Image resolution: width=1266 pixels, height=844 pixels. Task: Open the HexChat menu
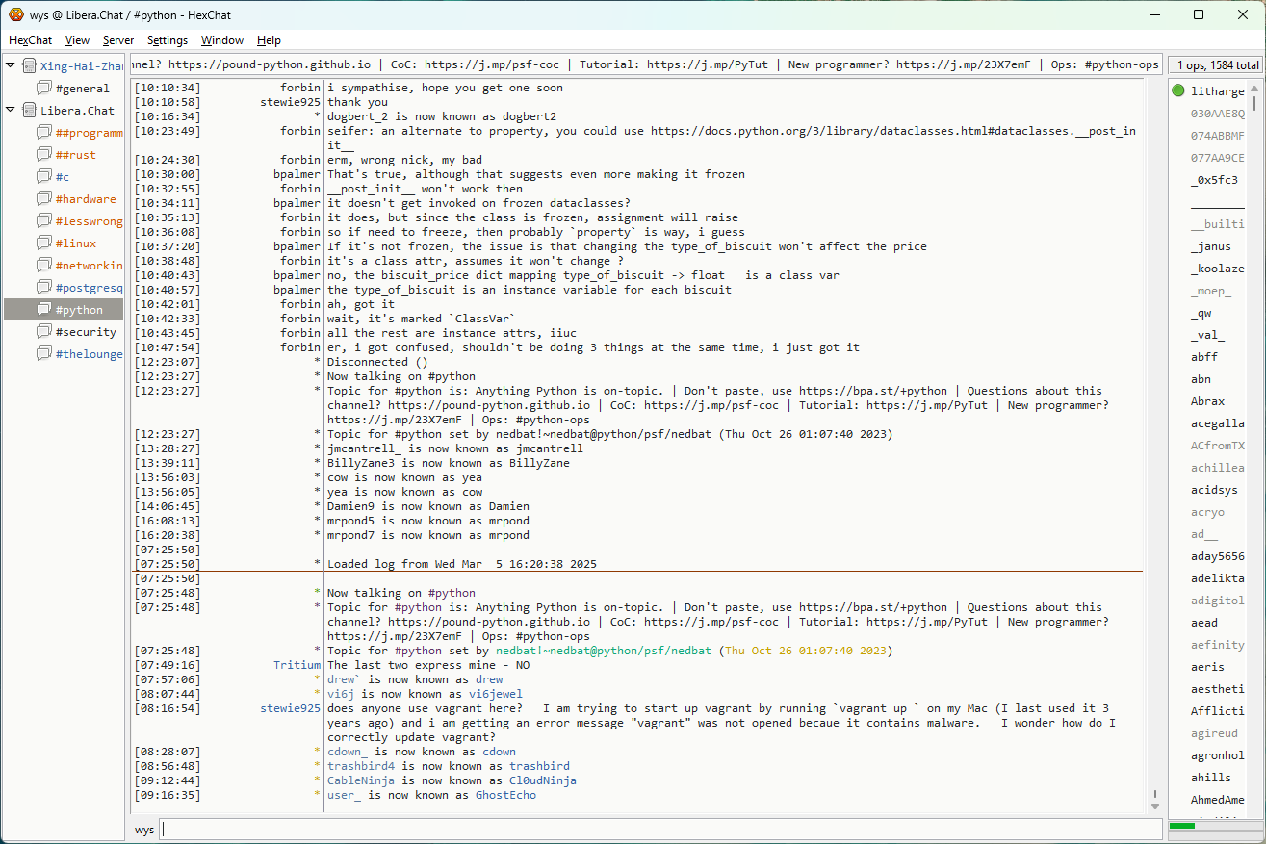coord(30,40)
